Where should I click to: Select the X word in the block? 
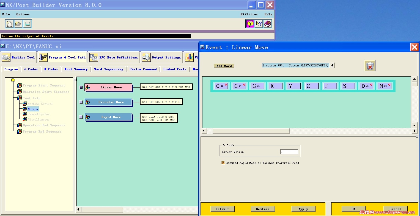(x=276, y=86)
